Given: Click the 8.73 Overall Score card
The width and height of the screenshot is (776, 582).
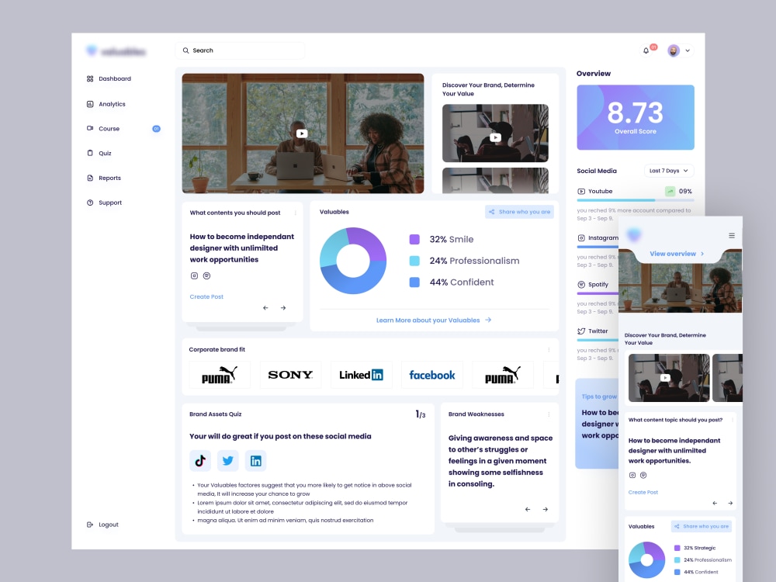Looking at the screenshot, I should pyautogui.click(x=636, y=117).
